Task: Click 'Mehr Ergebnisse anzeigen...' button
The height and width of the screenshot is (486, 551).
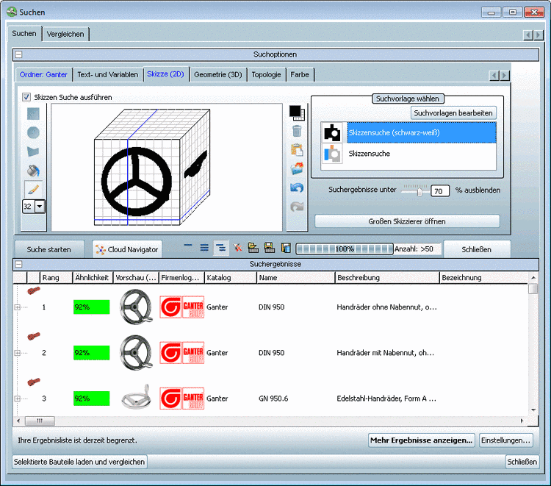Action: click(421, 440)
